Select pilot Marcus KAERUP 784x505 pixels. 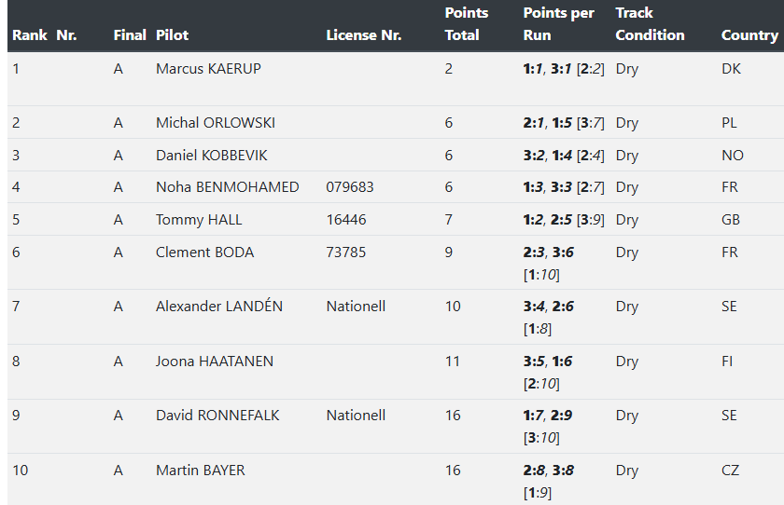point(208,69)
